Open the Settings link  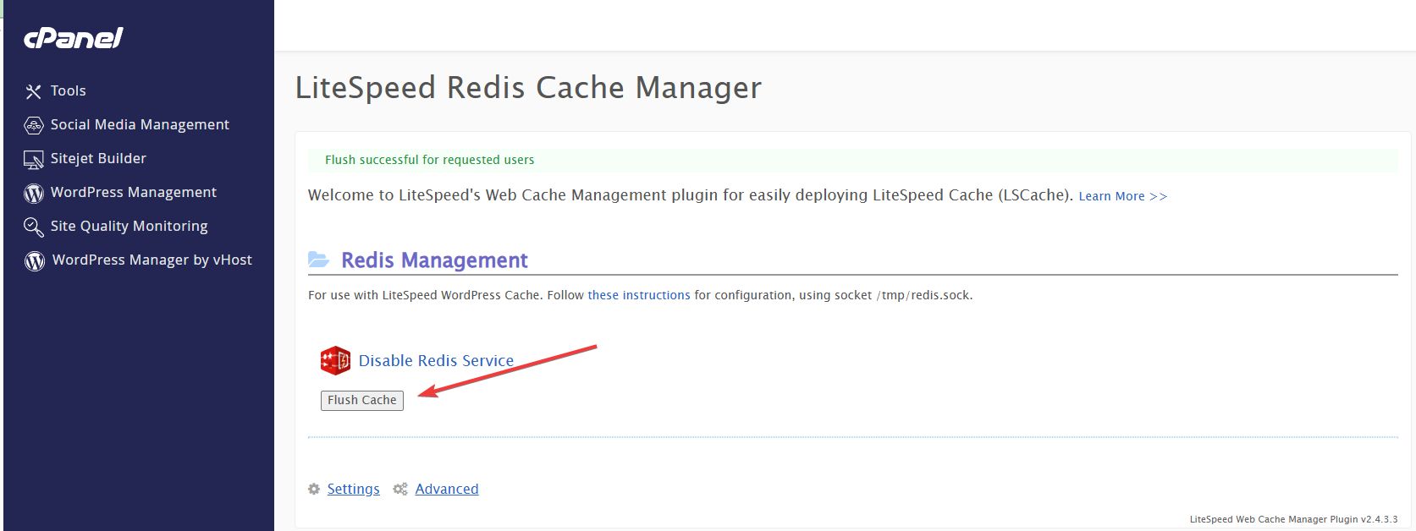pyautogui.click(x=354, y=489)
